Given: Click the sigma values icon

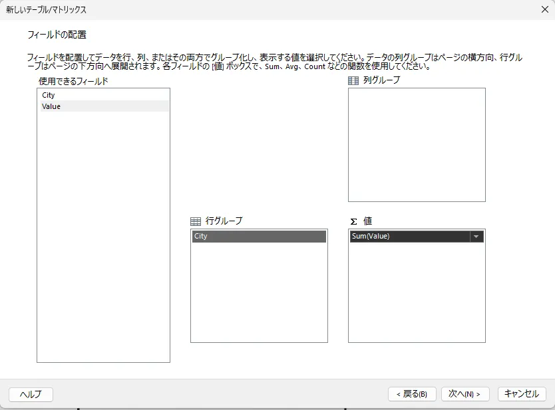Looking at the screenshot, I should 353,221.
